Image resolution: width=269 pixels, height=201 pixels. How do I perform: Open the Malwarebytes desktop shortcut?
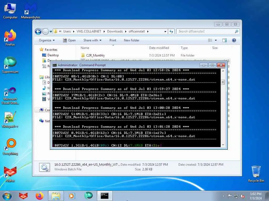pyautogui.click(x=30, y=11)
